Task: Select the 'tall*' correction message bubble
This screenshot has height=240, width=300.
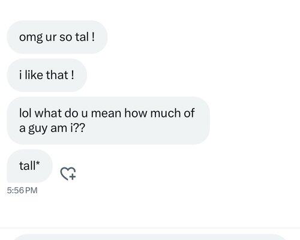Action: [29, 166]
